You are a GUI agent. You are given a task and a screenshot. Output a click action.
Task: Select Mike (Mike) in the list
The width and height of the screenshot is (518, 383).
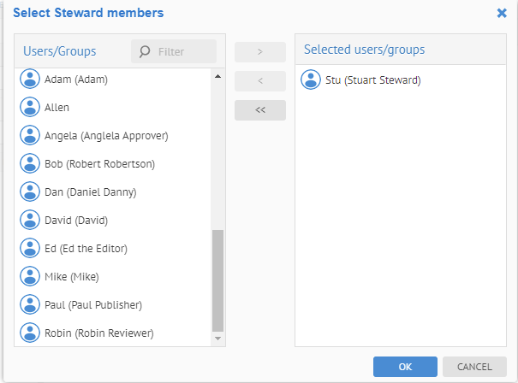72,276
